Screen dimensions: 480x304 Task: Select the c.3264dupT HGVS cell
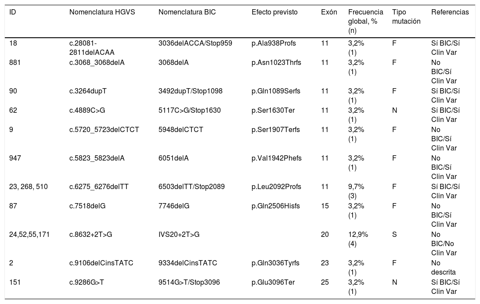coord(88,91)
